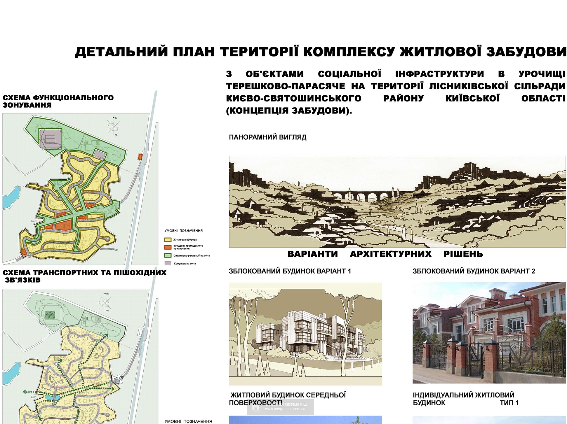
Task: Open the www.prosystems.com.ua watermark link
Action: tap(285, 409)
